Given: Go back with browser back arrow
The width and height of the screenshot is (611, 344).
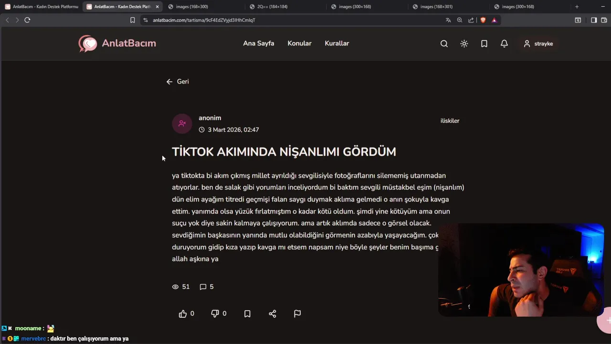Looking at the screenshot, I should coord(7,20).
